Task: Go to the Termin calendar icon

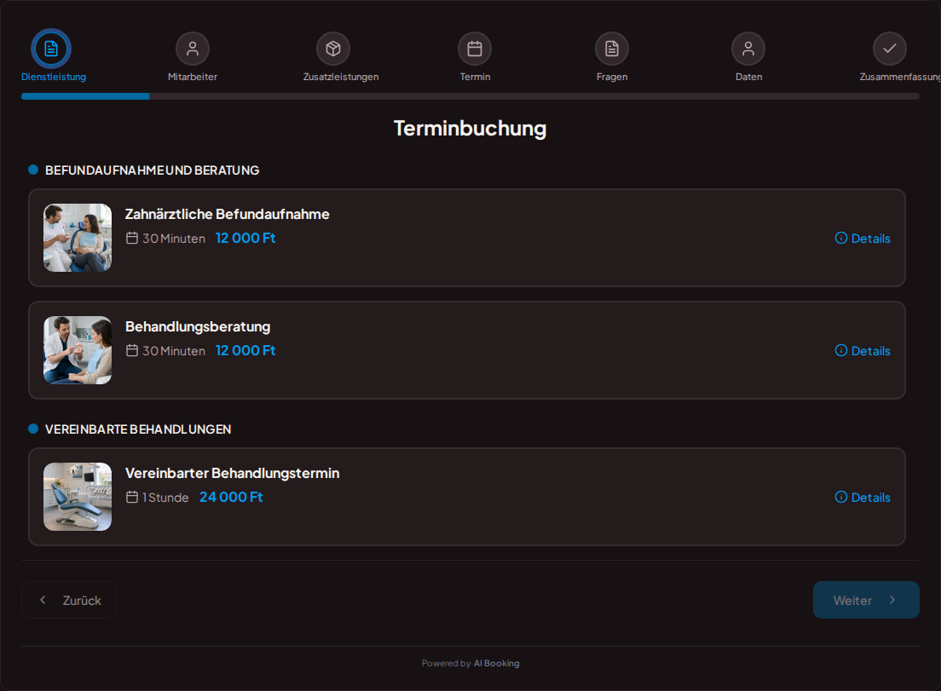Action: click(475, 49)
